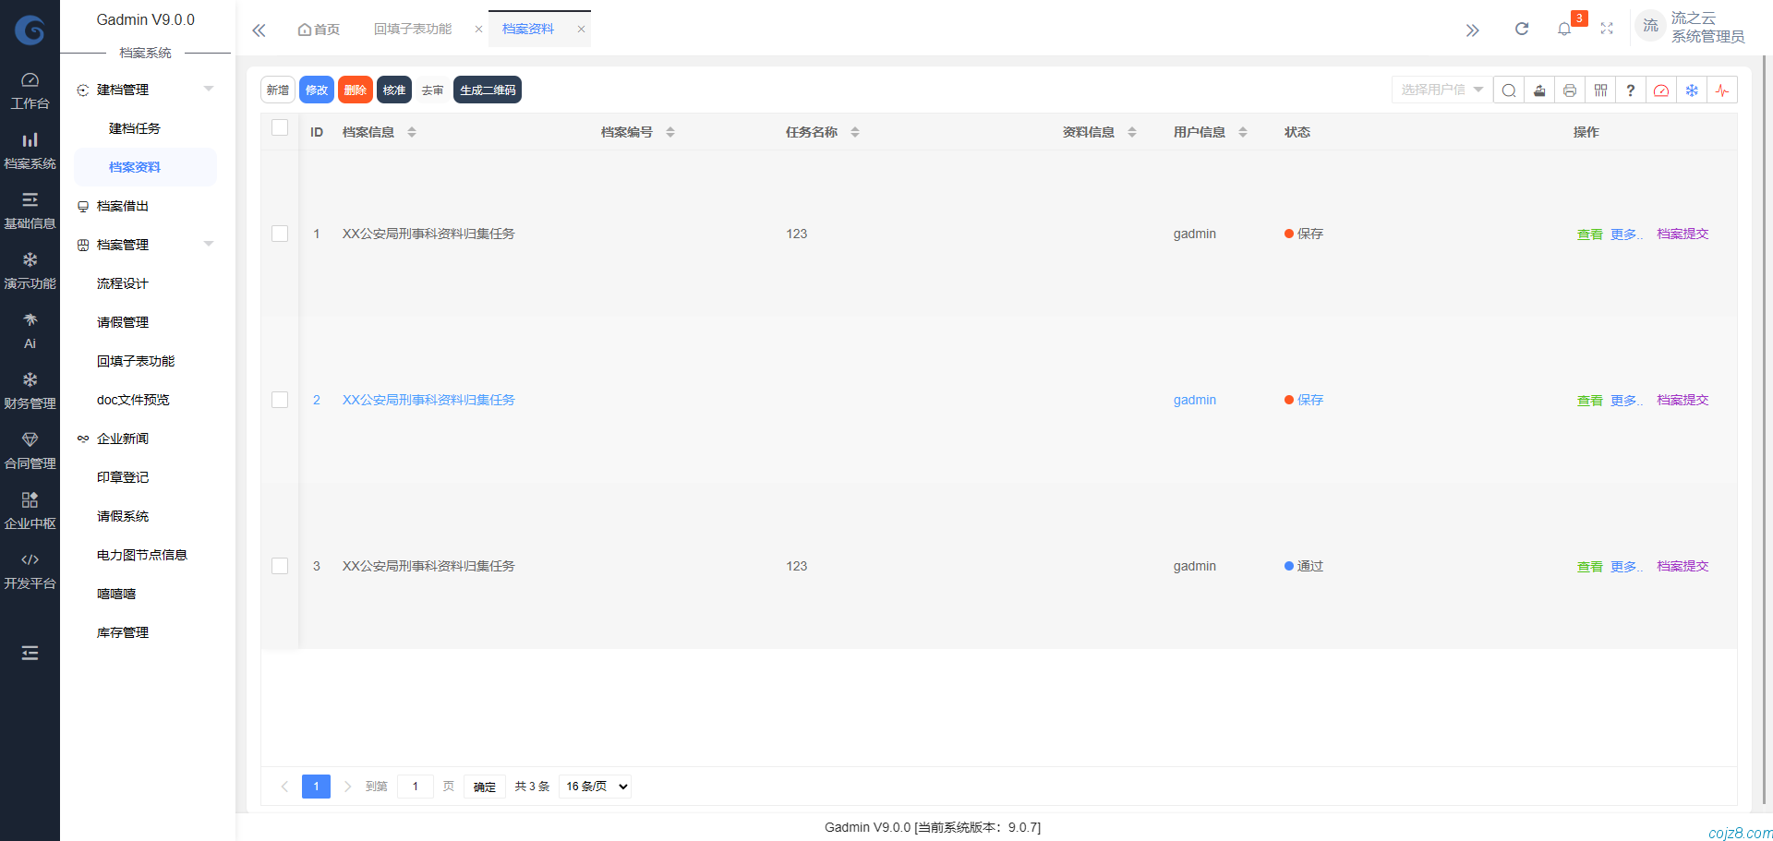Open the notification bell with badge 3
The width and height of the screenshot is (1773, 841).
(x=1565, y=29)
